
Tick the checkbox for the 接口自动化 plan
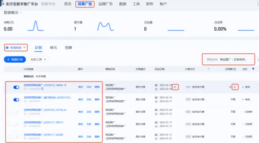point(9,99)
